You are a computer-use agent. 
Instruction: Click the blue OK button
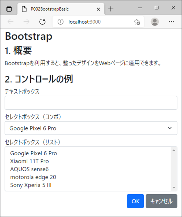[135, 201]
